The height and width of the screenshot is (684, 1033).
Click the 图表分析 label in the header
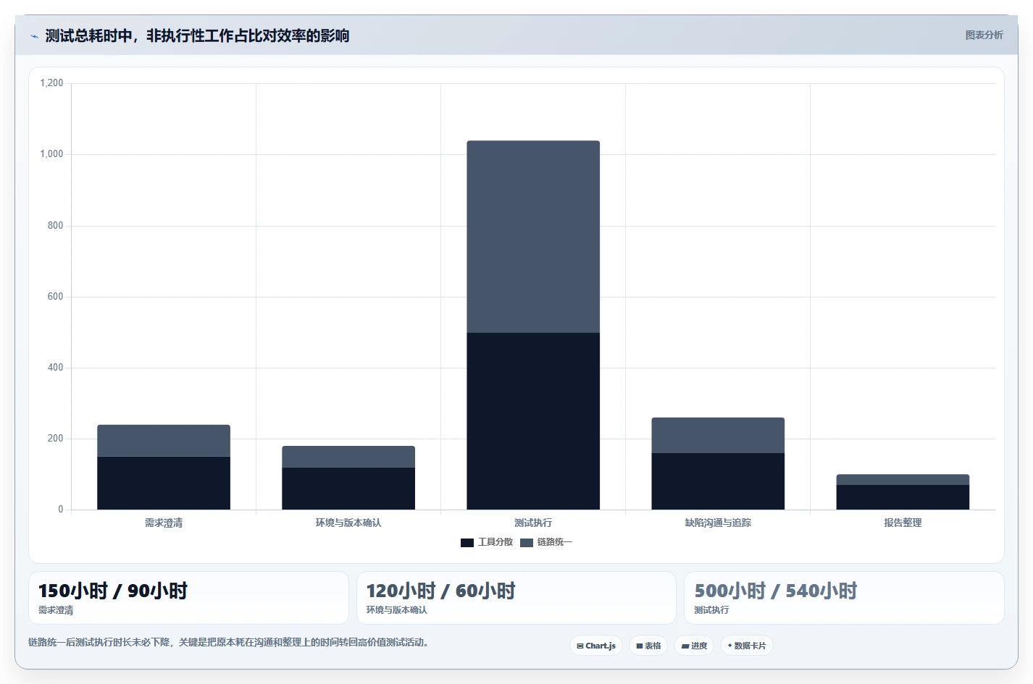point(984,35)
